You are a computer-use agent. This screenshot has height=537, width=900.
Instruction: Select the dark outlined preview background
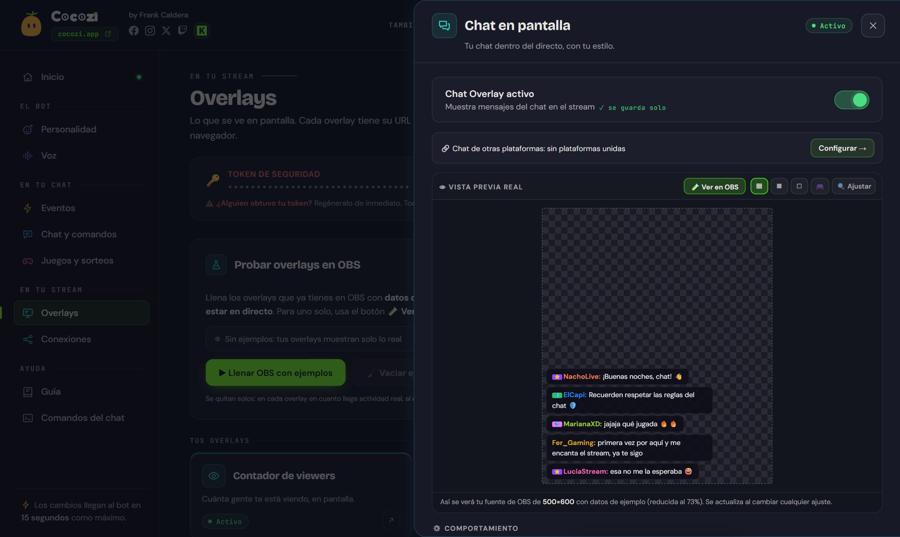point(799,186)
